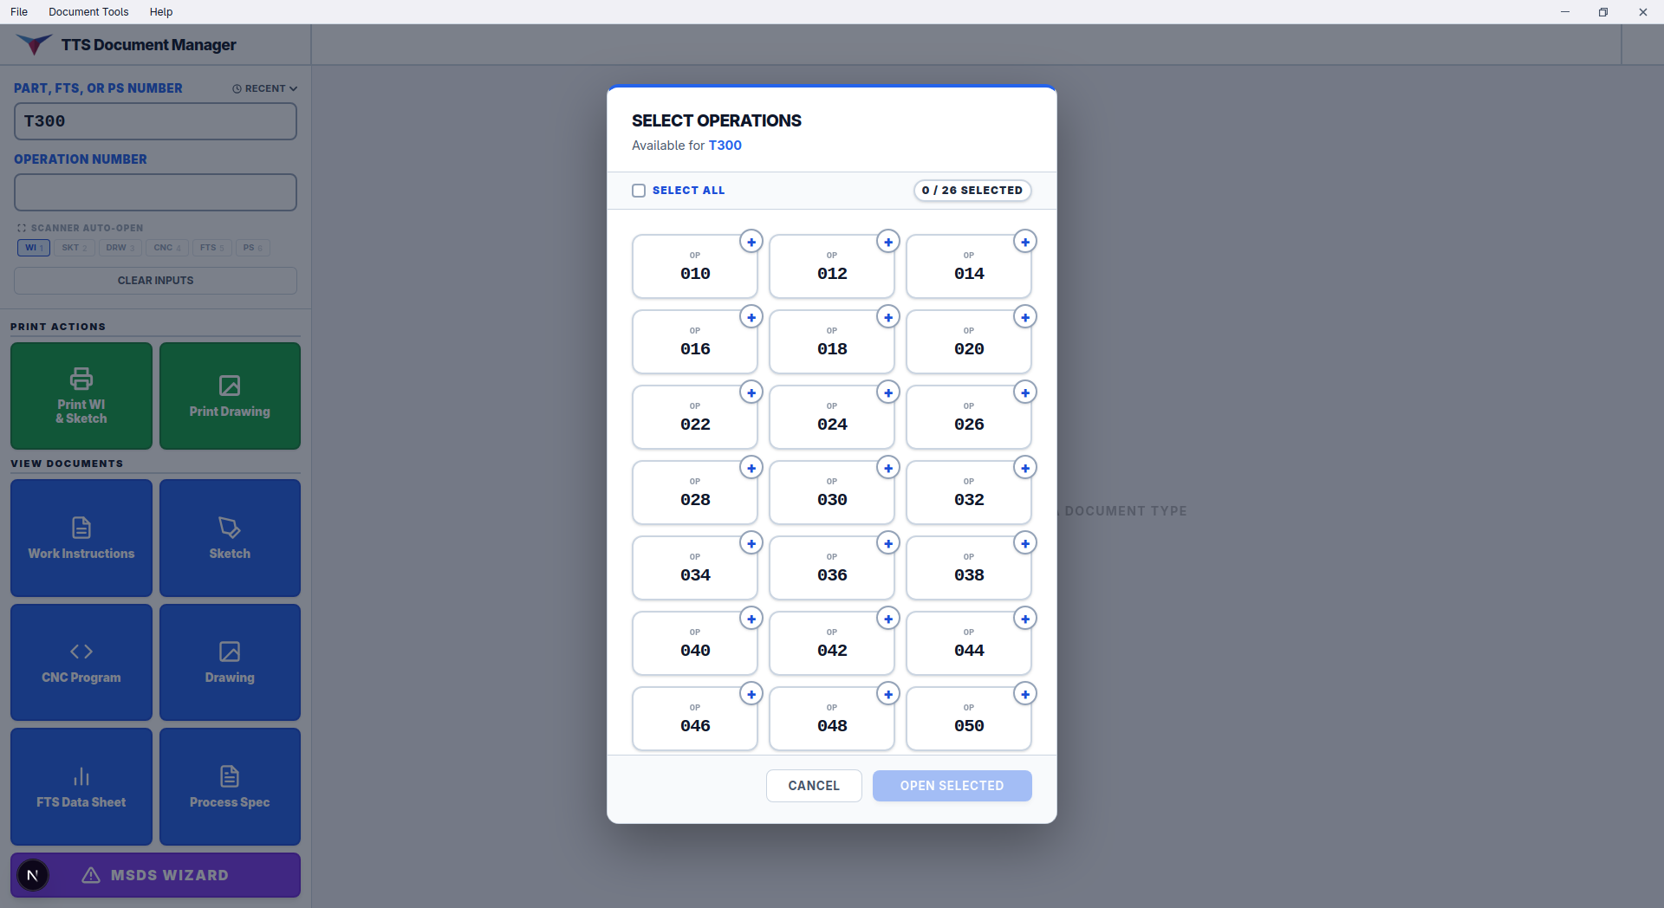This screenshot has width=1664, height=908.
Task: Open the Document Tools menu
Action: [88, 12]
